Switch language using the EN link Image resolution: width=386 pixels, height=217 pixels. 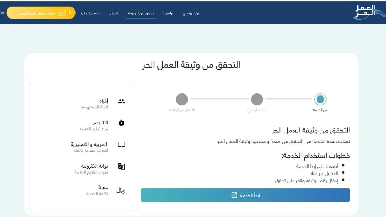pos(2,13)
